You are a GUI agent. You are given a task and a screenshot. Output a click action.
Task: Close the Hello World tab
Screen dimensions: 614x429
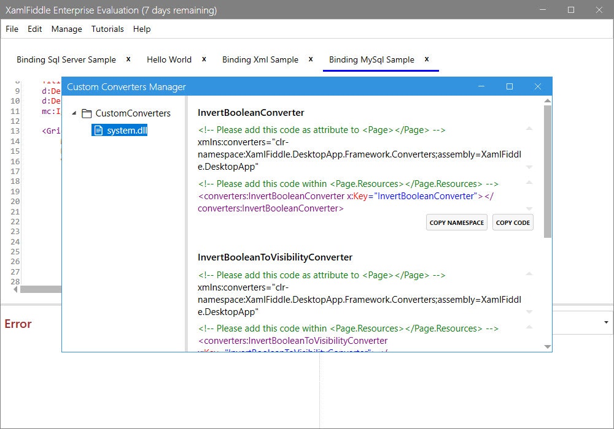[x=204, y=59]
